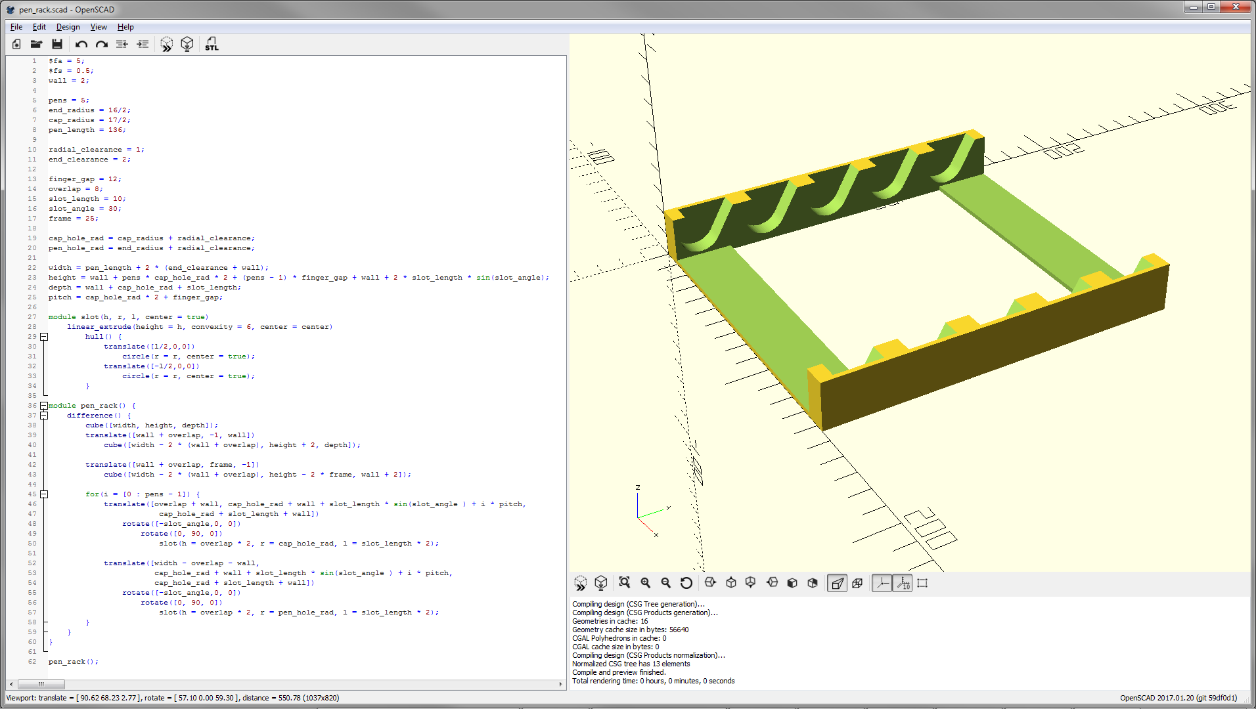
Task: Enable Show Edges in the viewer toolbar
Action: pyautogui.click(x=922, y=583)
